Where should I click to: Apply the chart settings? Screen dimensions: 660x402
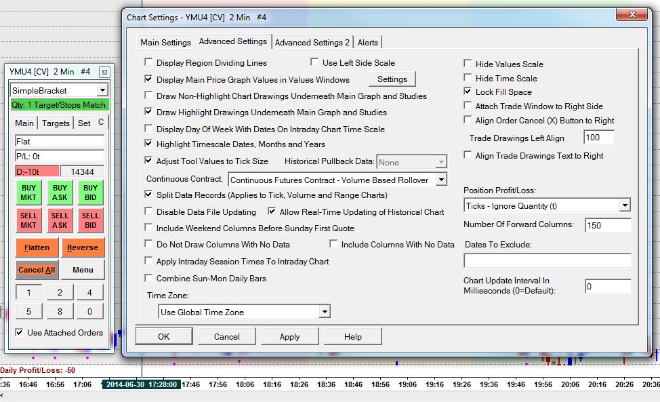(x=289, y=336)
